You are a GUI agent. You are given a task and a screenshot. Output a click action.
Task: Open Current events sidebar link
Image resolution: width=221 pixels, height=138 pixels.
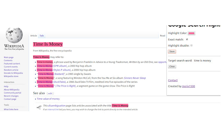pyautogui.click(x=11, y=67)
